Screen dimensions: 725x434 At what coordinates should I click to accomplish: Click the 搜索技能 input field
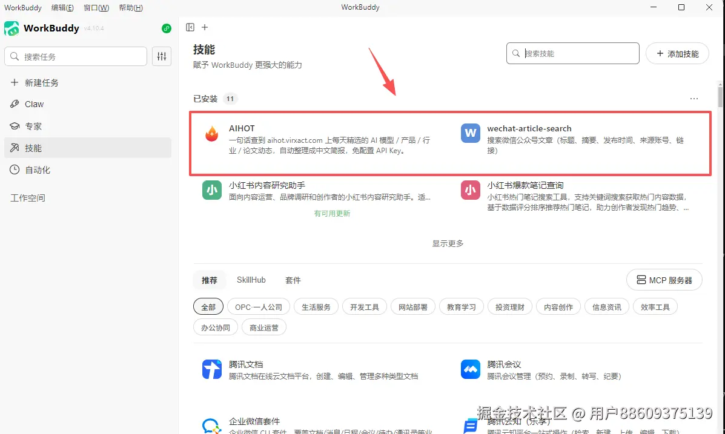point(573,54)
